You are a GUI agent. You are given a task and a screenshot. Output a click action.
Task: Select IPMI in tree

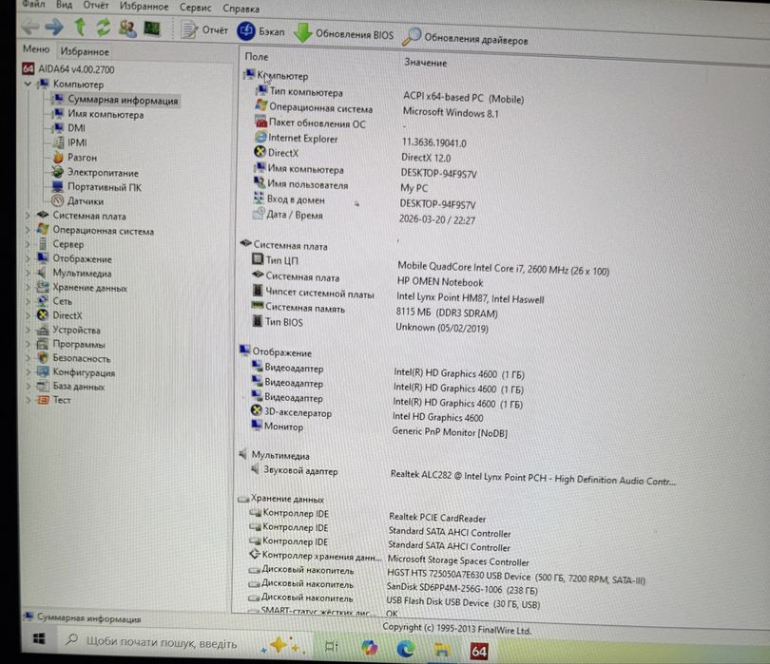[x=77, y=142]
